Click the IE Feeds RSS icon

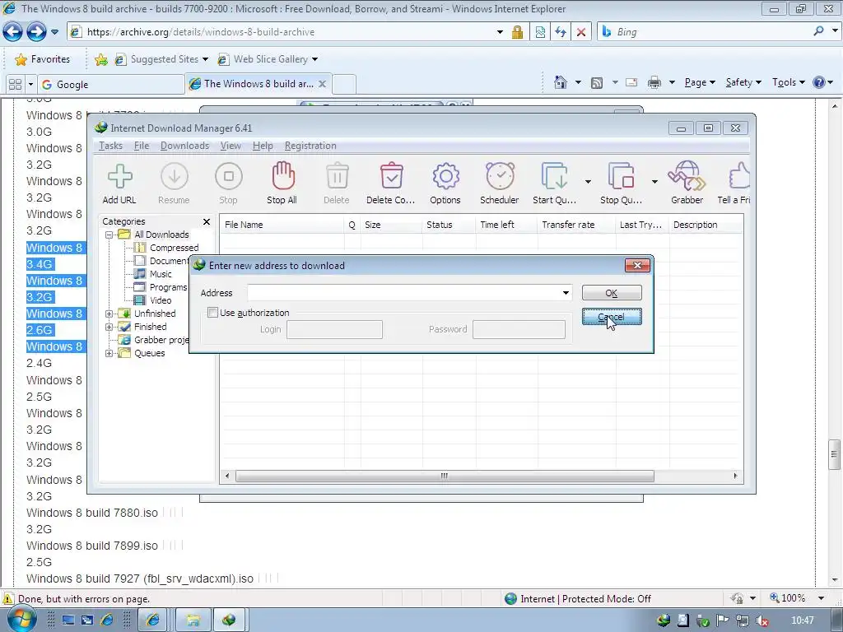(597, 83)
